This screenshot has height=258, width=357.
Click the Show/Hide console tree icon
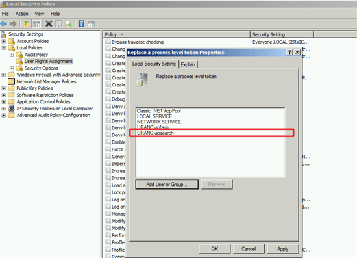coord(36,23)
